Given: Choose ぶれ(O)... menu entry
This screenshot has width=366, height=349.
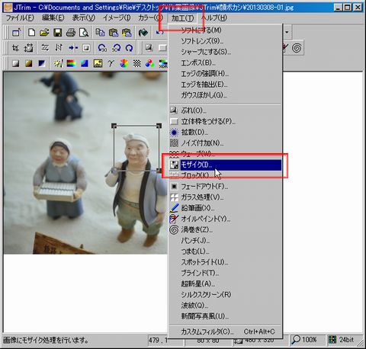Looking at the screenshot, I should coord(226,110).
